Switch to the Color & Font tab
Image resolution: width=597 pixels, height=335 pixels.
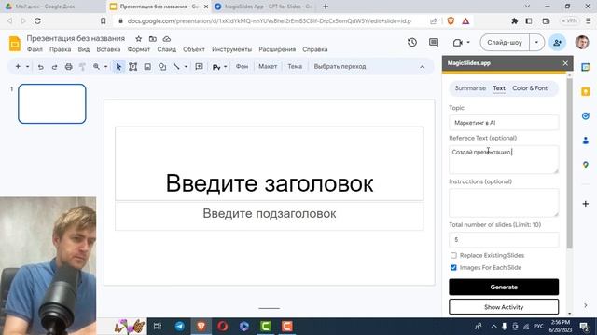[x=530, y=88]
